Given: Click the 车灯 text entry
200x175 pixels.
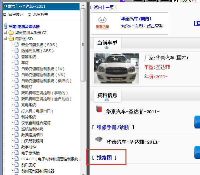Looking at the screenshot, I should click(x=25, y=63).
